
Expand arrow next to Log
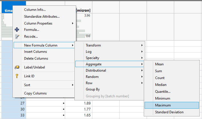(x=142, y=52)
